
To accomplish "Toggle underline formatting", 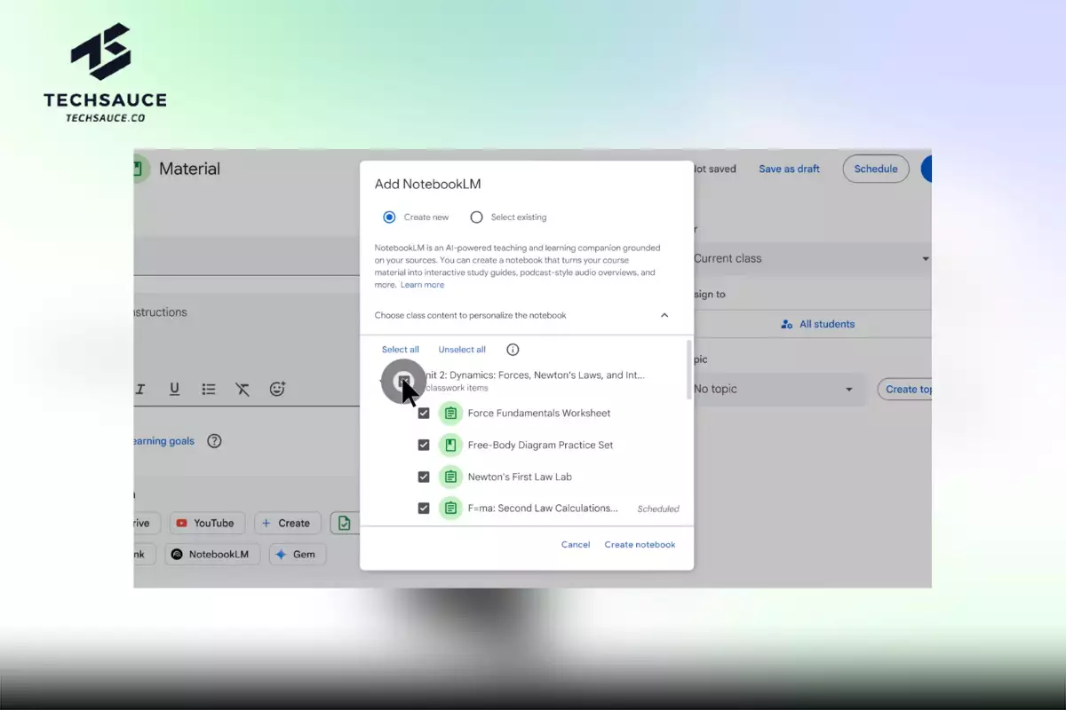I will coord(174,389).
